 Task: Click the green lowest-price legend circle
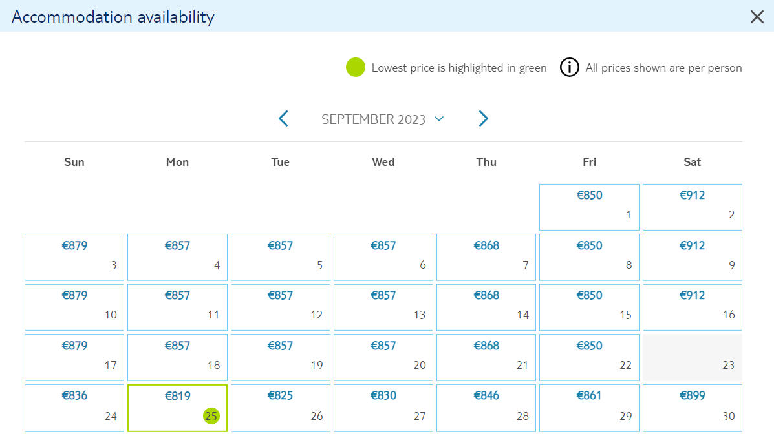coord(356,68)
